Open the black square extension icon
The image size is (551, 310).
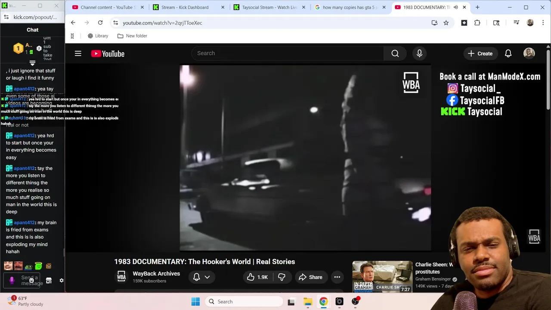coord(464,22)
